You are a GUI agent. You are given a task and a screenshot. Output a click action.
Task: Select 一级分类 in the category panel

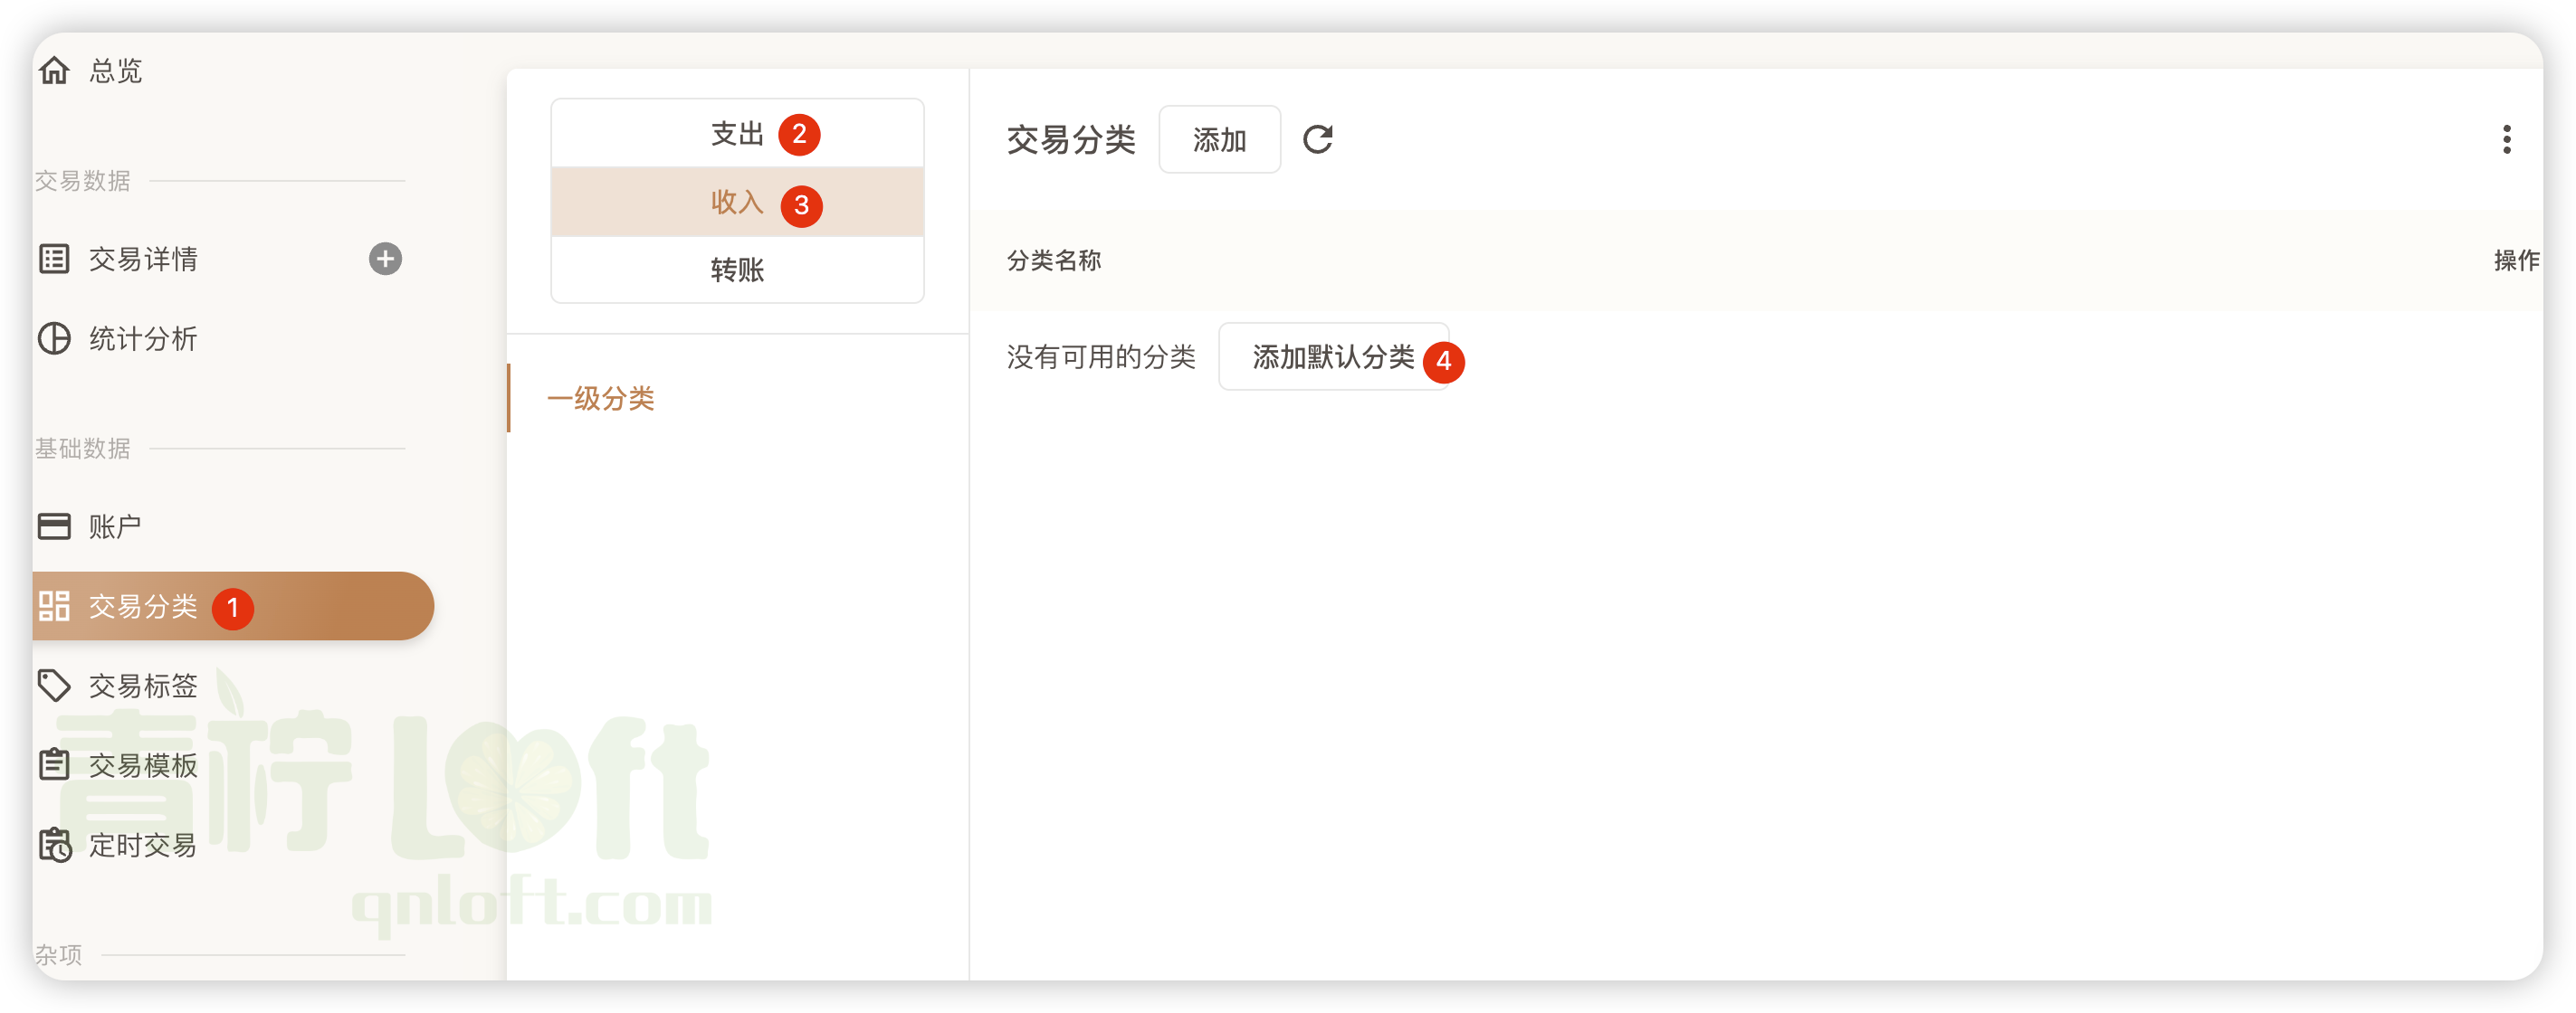coord(601,398)
